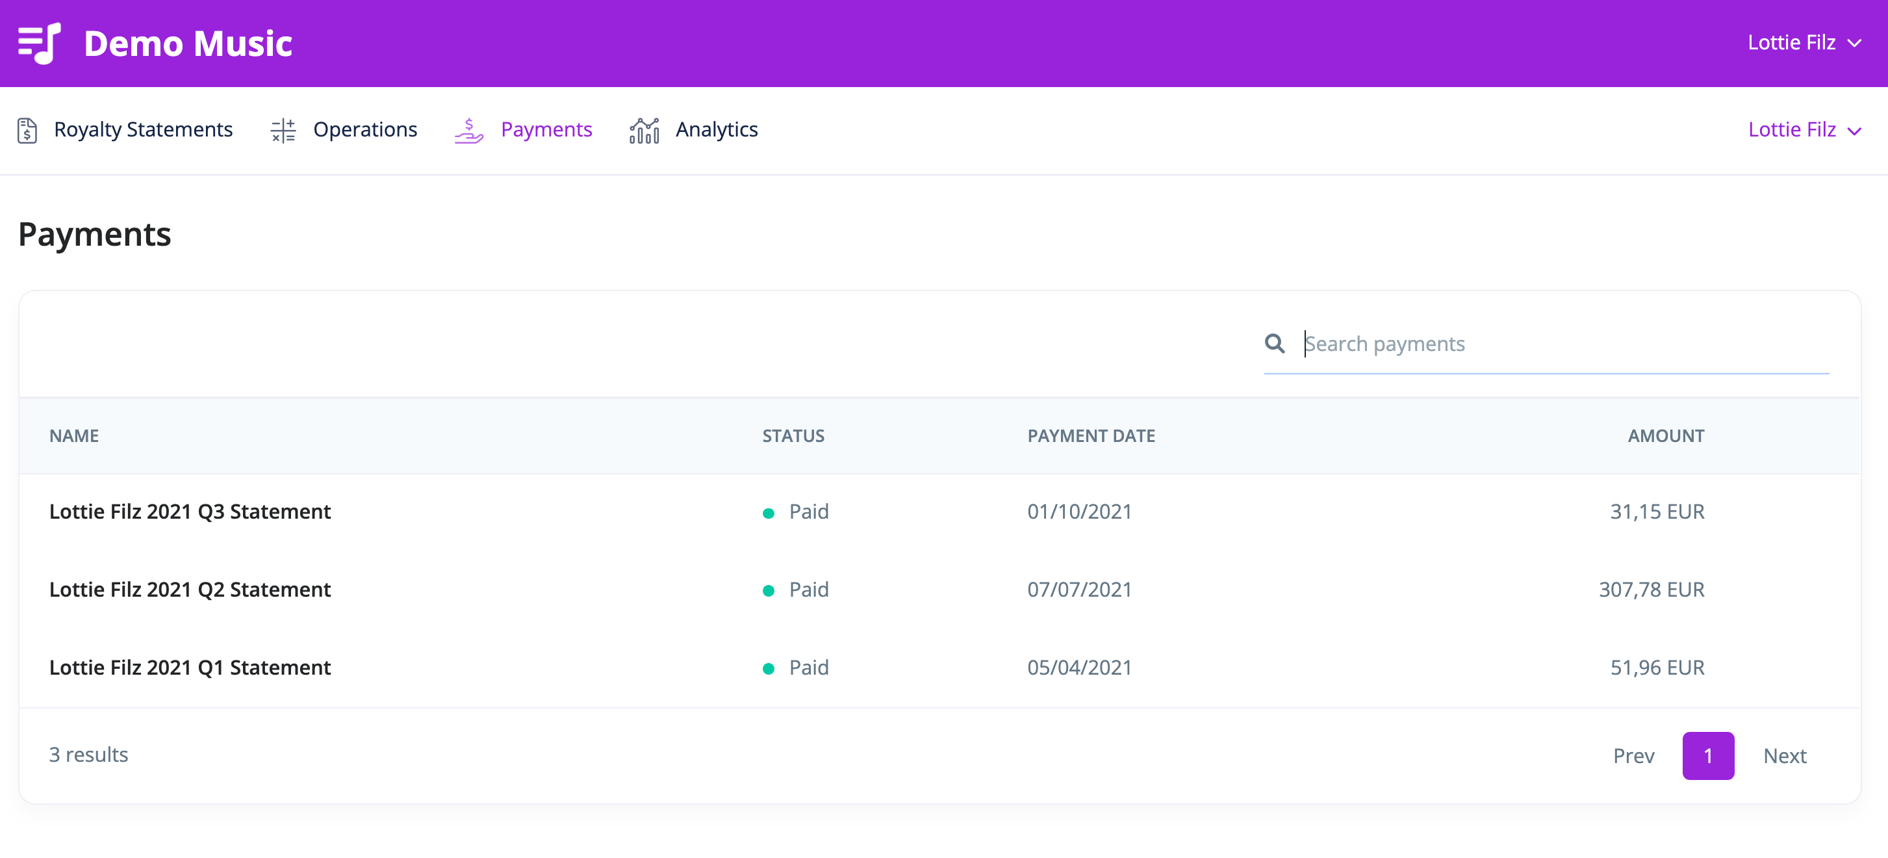
Task: Click the 3 results count text
Action: 89,754
